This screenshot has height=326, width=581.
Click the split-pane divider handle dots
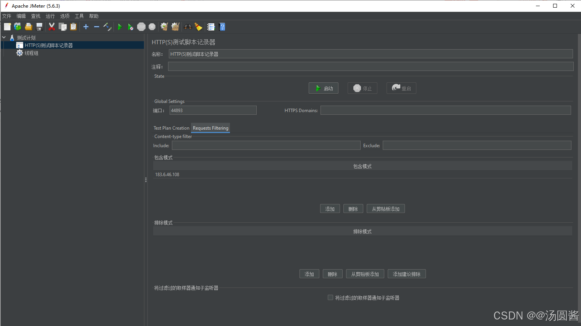click(146, 180)
